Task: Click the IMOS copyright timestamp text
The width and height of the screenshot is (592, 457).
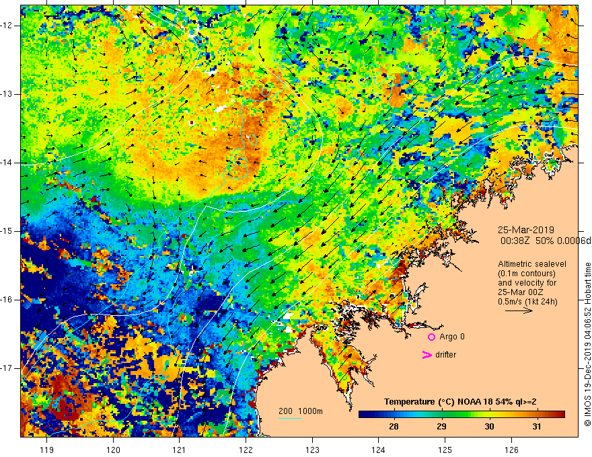Action: click(587, 345)
